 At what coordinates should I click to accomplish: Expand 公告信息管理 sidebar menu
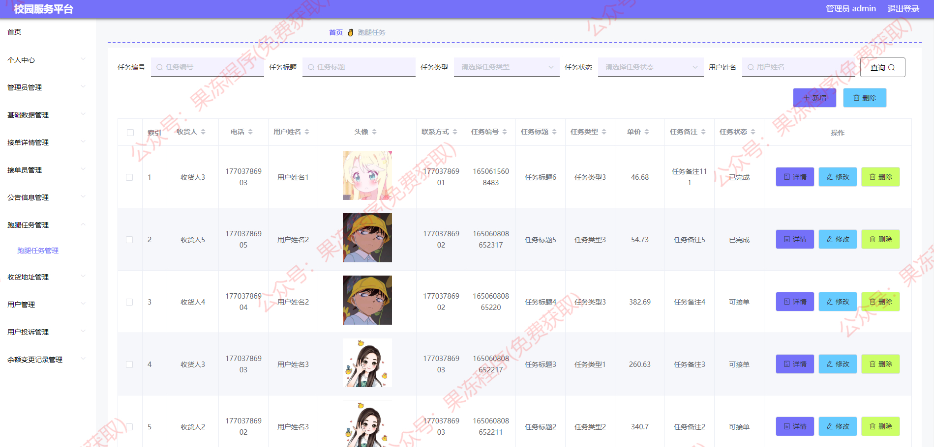(x=47, y=197)
